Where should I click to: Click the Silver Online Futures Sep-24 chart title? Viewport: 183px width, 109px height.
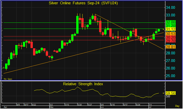tap(83, 3)
